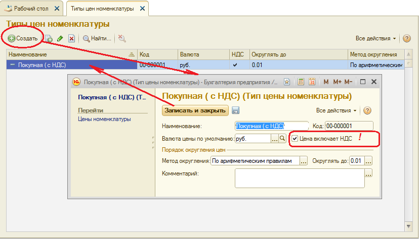Viewport: 419px width, 239px height.
Task: Open the calculator icon in dialog title bar
Action: pos(301,82)
